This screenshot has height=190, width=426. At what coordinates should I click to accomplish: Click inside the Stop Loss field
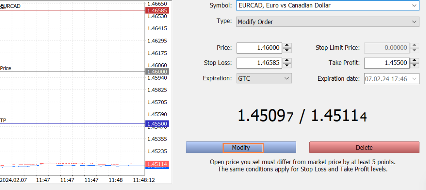pos(259,63)
